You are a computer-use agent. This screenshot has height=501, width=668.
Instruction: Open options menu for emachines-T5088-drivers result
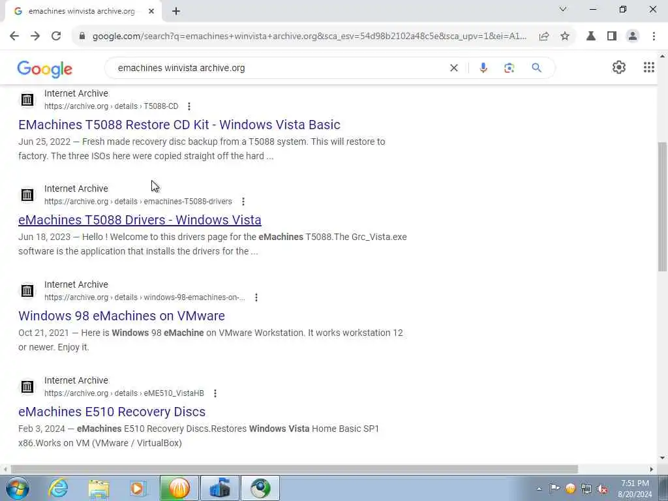pyautogui.click(x=243, y=202)
